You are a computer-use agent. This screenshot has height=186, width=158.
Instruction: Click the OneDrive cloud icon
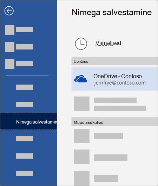[x=81, y=79]
